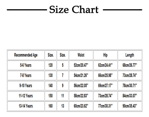Click the size 120 cell
The height and width of the screenshot is (117, 149).
51,65
